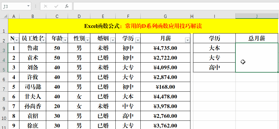
Task: Select column D header
Action: 79,16
